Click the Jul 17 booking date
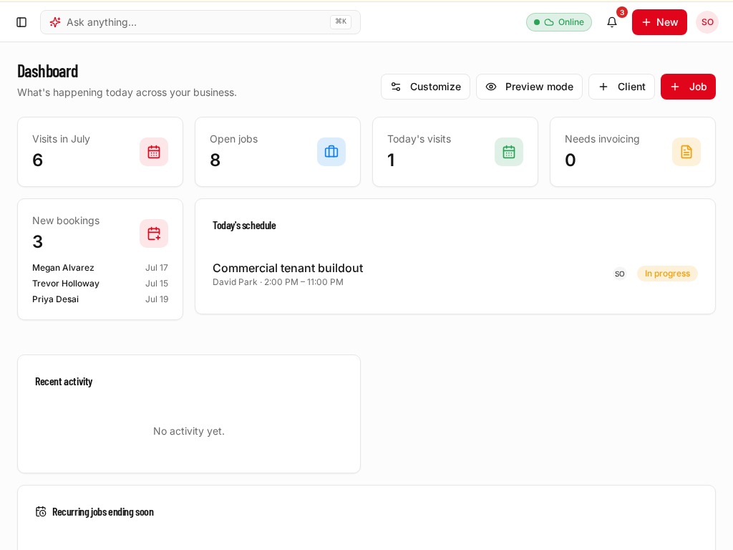The height and width of the screenshot is (550, 733). point(157,268)
